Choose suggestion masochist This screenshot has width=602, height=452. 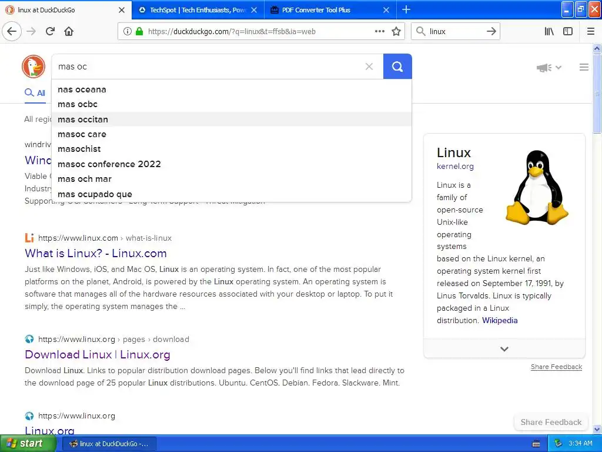(x=232, y=149)
